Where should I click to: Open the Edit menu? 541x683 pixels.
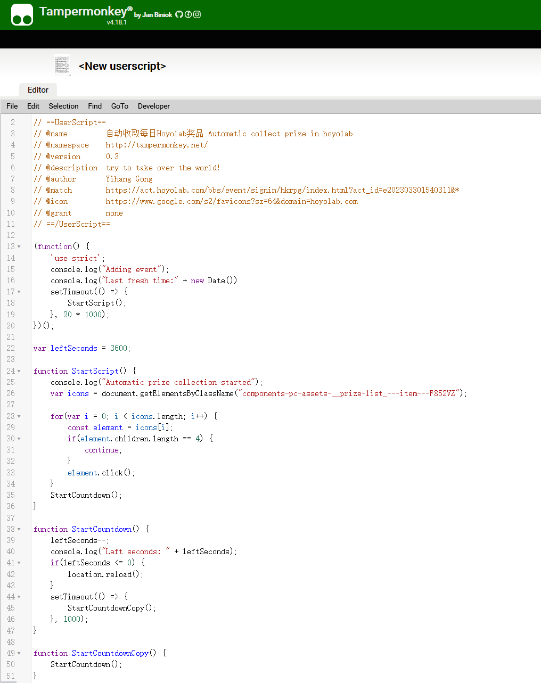point(33,106)
